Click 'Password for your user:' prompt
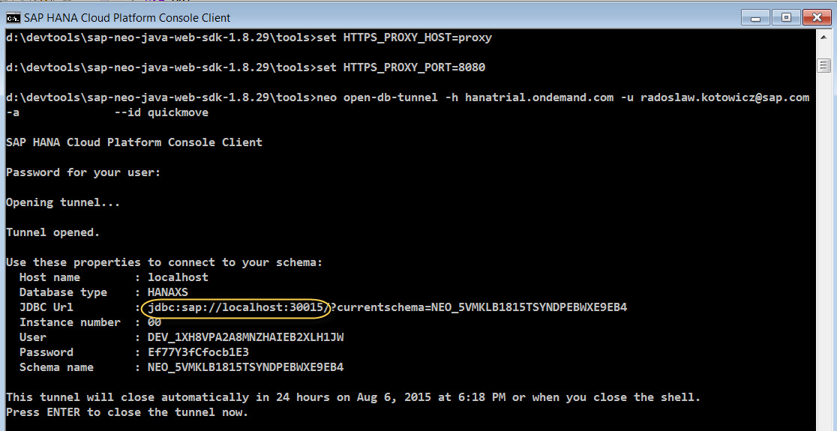Viewport: 837px width, 431px height. point(83,172)
